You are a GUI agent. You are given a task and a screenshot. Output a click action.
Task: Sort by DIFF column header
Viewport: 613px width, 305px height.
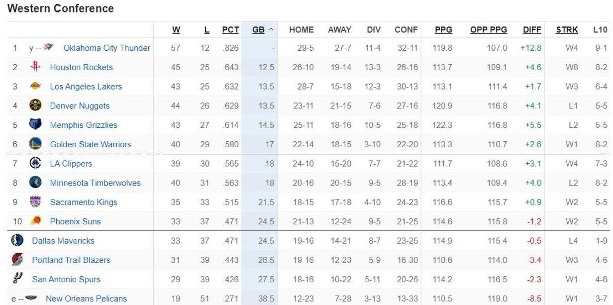532,30
